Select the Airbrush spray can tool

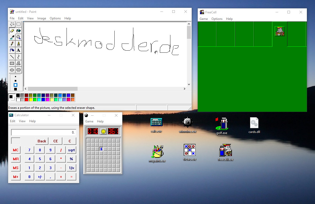12,50
